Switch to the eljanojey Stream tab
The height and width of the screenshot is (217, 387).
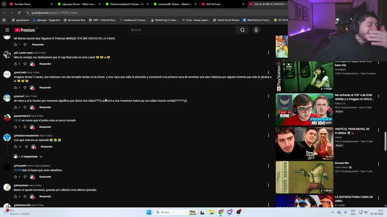click(79, 4)
